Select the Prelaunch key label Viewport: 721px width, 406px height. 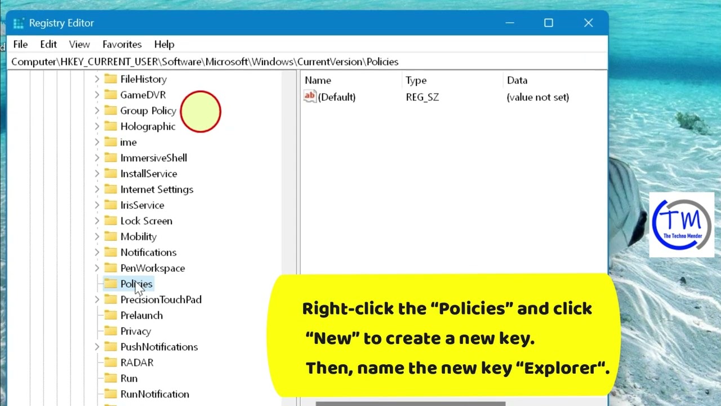tap(141, 315)
